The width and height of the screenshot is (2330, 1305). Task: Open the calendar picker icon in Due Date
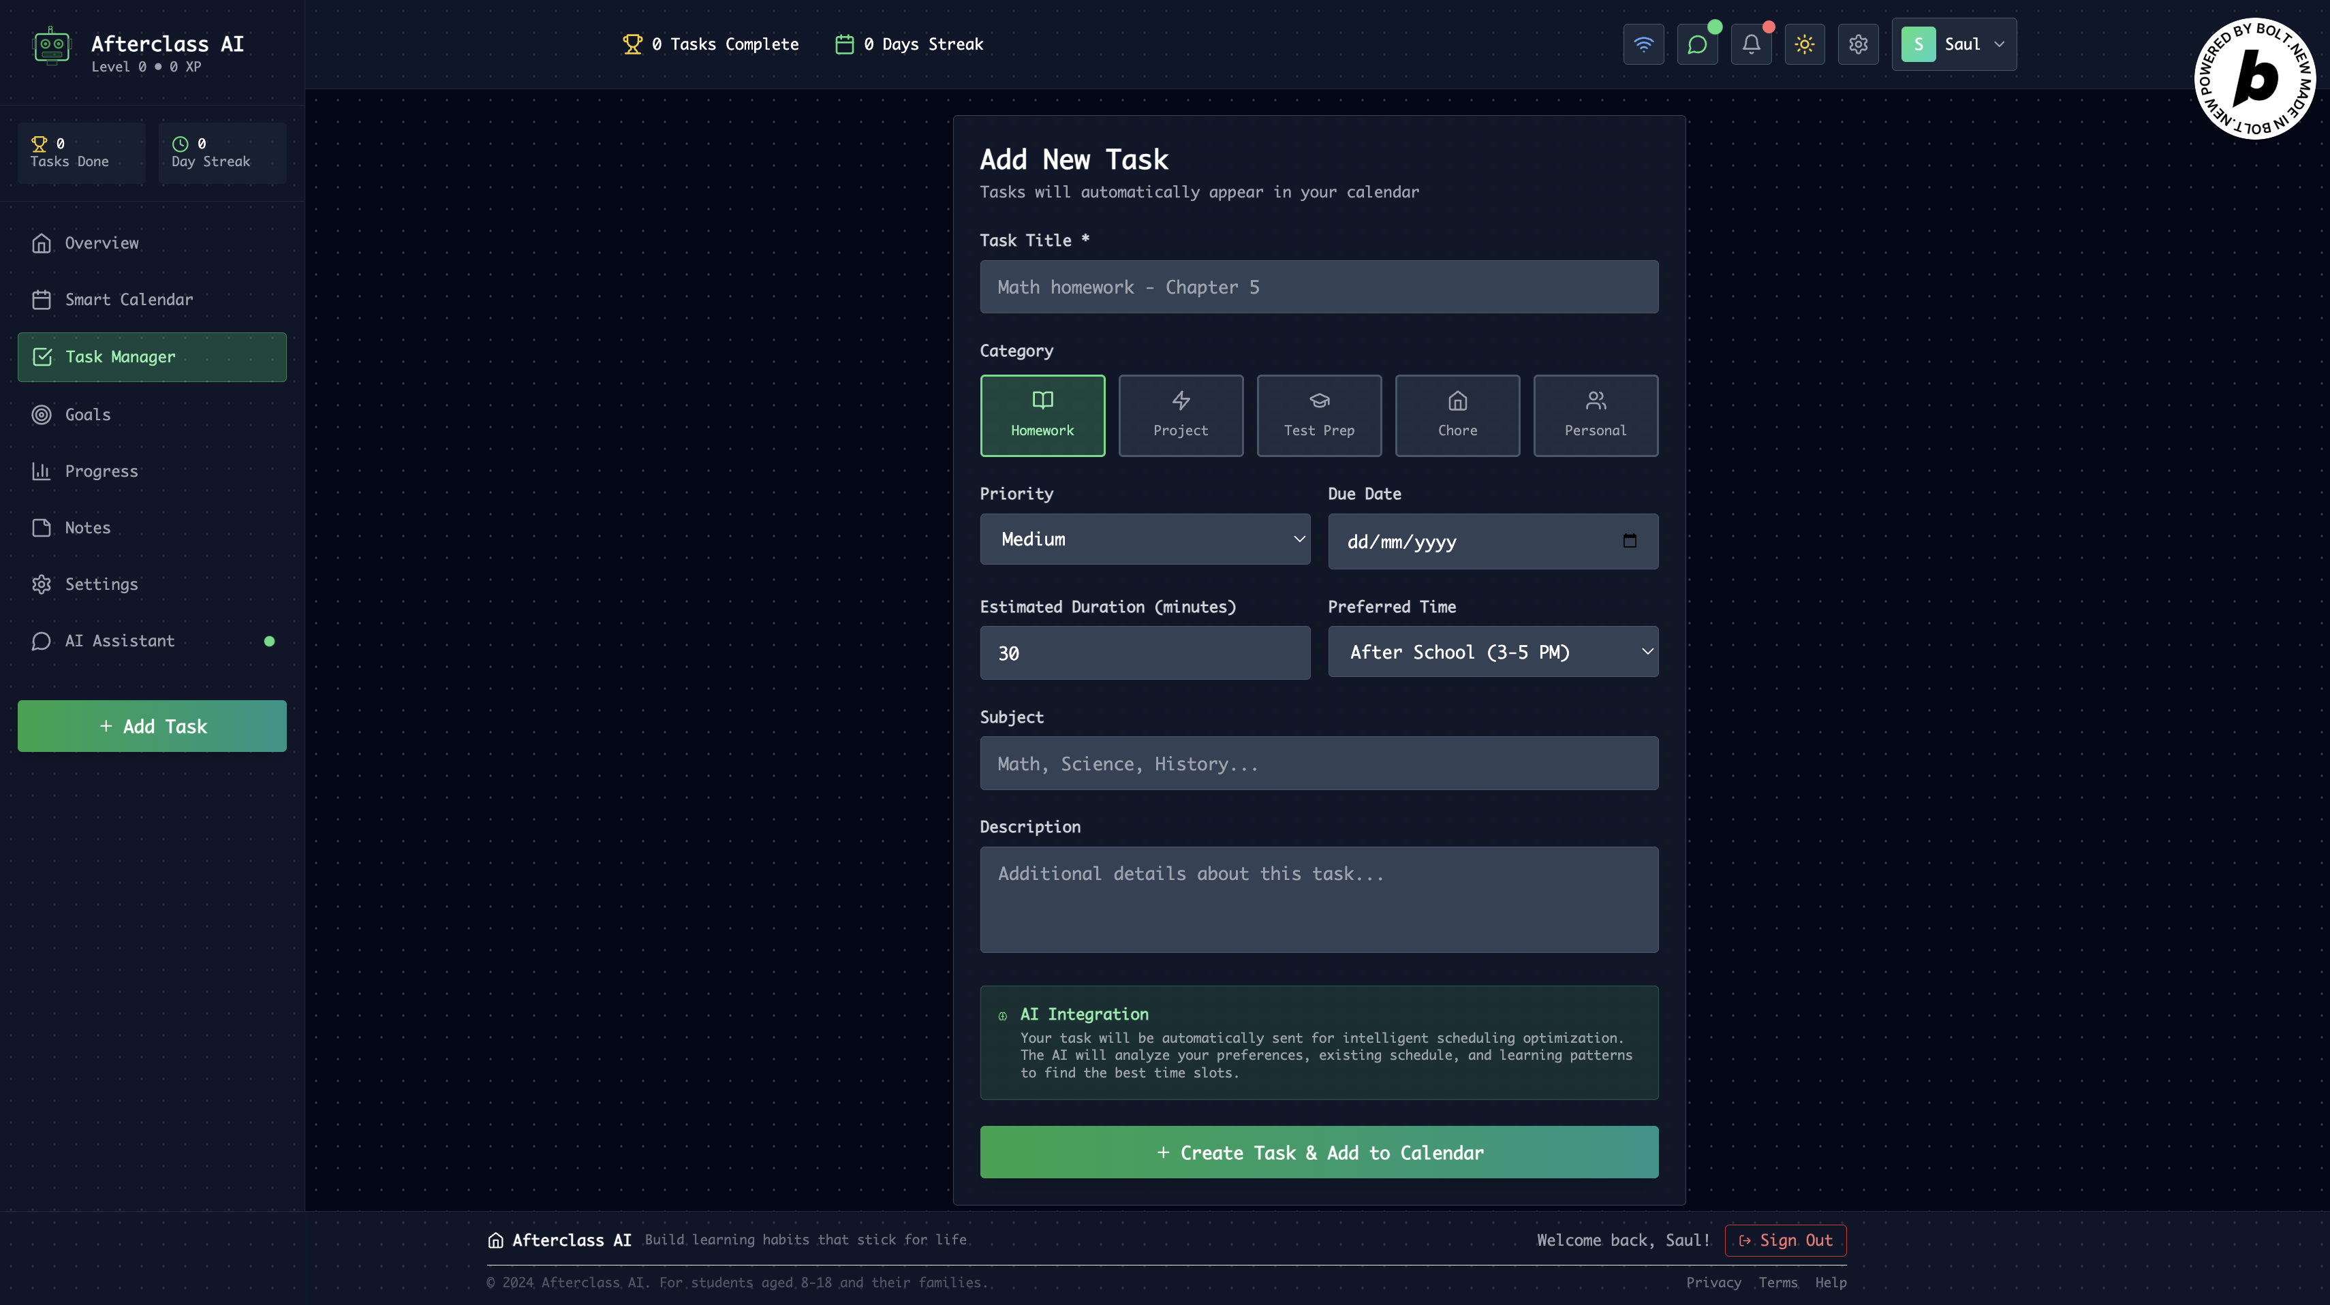1629,541
